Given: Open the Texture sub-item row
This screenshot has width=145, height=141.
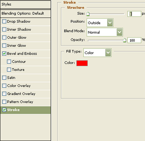Looking at the screenshot, I should (x=26, y=70).
